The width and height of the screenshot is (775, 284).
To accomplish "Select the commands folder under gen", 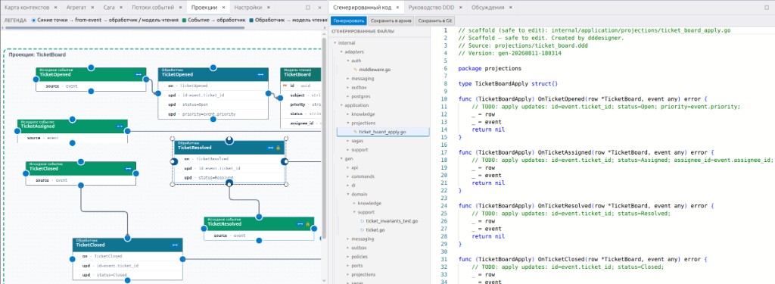I will [363, 176].
